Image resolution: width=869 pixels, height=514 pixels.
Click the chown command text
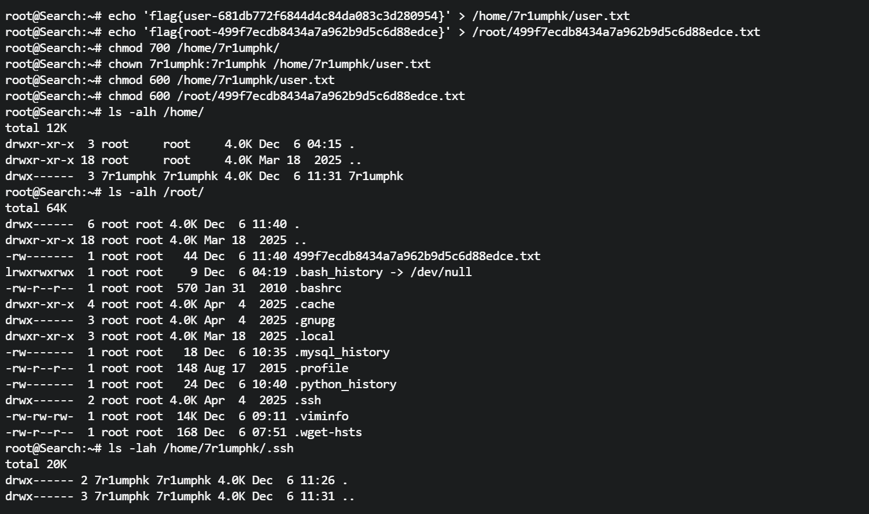[269, 64]
